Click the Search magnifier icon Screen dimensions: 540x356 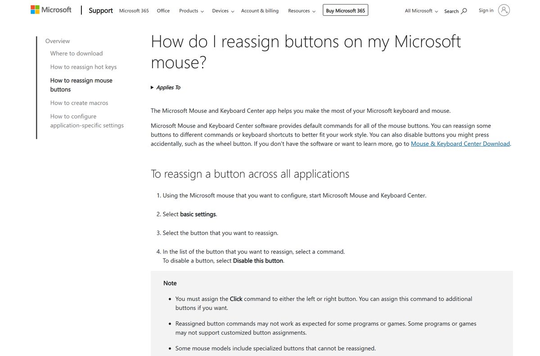click(464, 11)
